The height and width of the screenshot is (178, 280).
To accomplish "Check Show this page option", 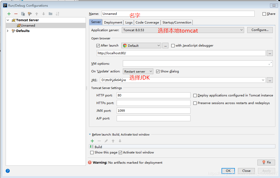I will [x=92, y=152].
